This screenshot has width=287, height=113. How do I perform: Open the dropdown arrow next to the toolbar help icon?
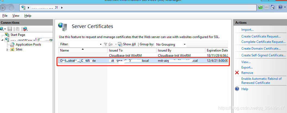point(285,8)
